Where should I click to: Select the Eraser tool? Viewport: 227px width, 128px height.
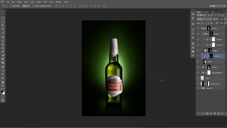(2, 52)
